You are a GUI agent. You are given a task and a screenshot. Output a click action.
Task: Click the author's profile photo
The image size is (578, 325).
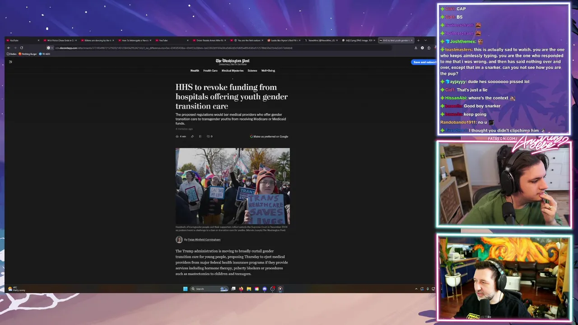coord(179,240)
